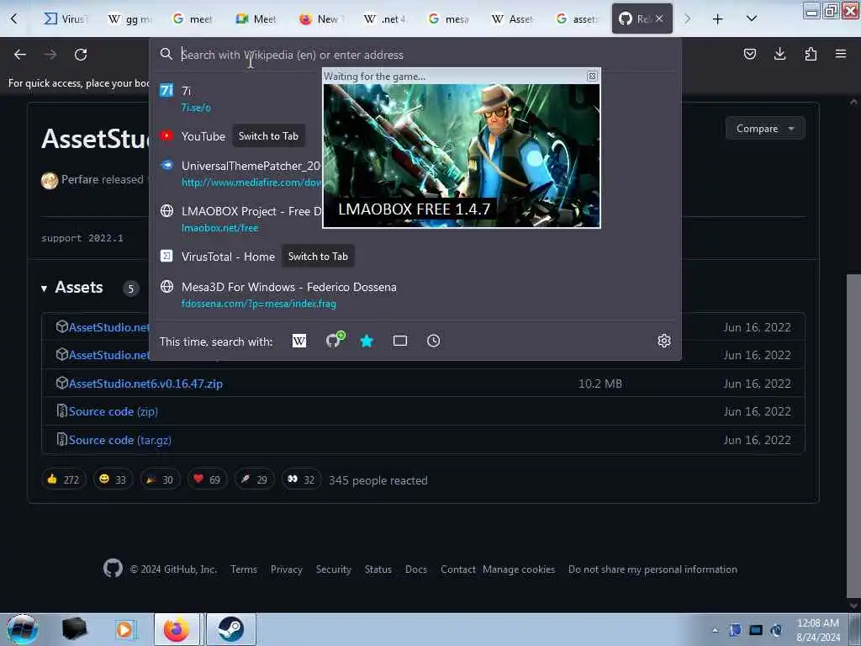Open Steam from the taskbar
This screenshot has height=646, width=861.
tap(230, 629)
